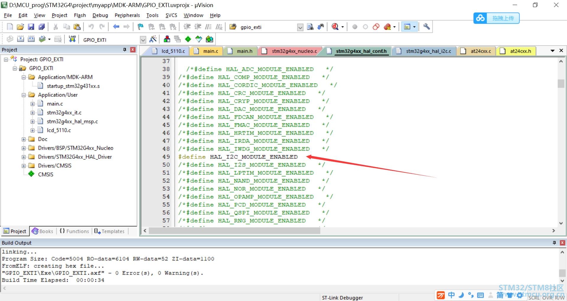The height and width of the screenshot is (301, 567).
Task: Open Manage Run-Time Environment green diamond icon
Action: (188, 39)
